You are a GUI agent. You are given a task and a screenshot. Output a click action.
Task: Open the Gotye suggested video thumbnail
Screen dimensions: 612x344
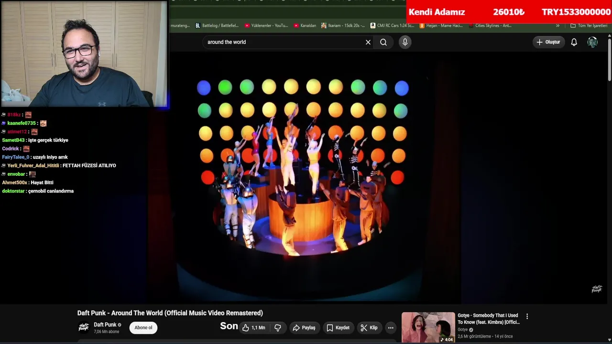click(x=428, y=327)
